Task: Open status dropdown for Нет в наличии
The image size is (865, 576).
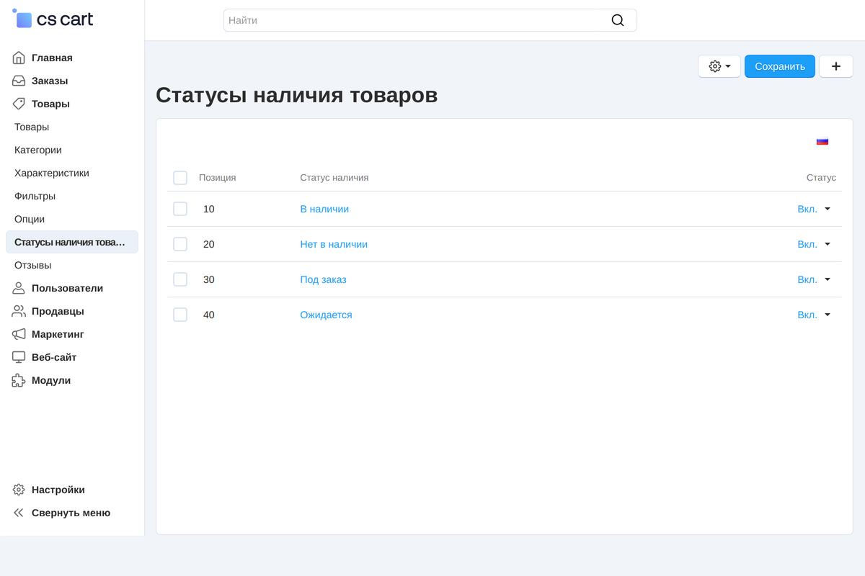Action: [814, 244]
